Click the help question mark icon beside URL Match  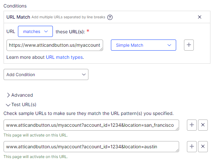110,17
